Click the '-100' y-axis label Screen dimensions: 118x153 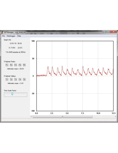pos(33,111)
